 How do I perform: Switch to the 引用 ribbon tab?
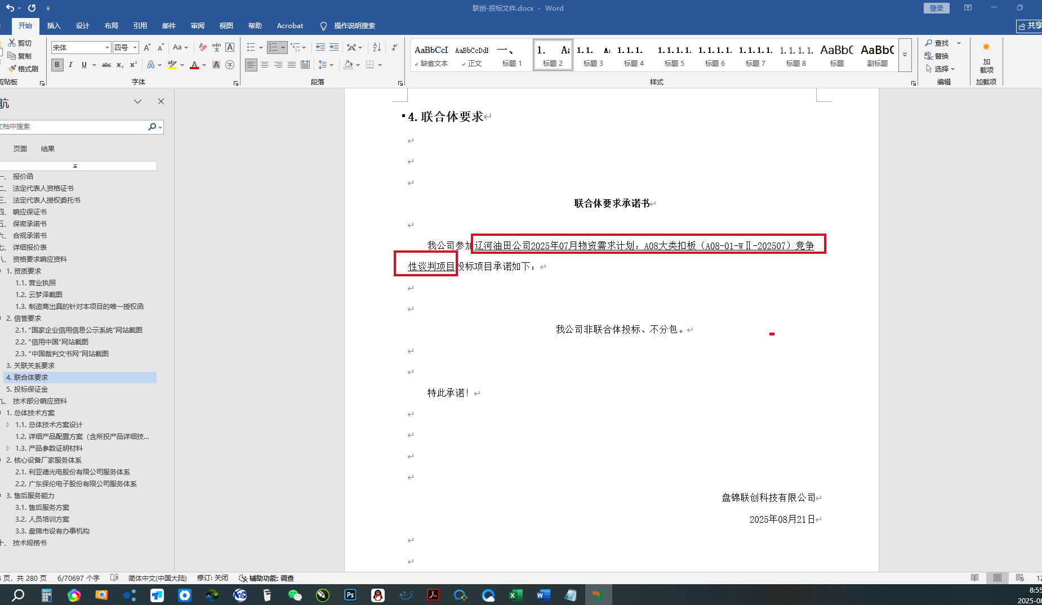tap(140, 25)
